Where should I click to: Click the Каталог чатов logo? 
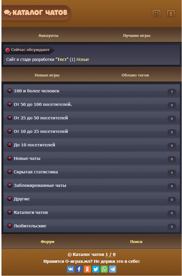tap(36, 13)
